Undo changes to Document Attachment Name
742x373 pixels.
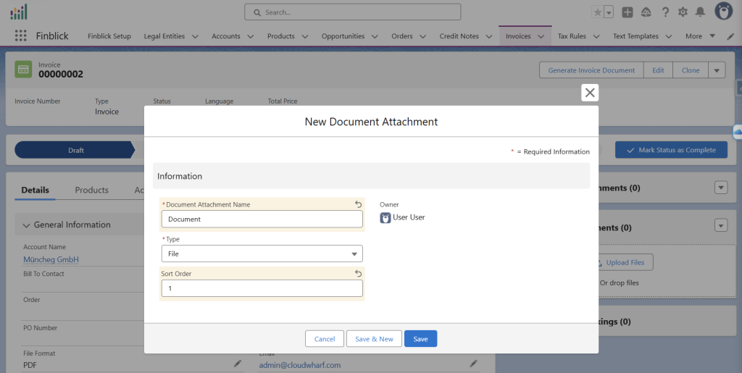pos(358,205)
